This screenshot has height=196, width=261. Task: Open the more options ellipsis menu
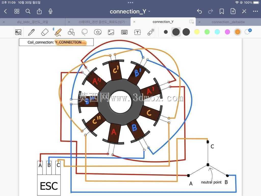click(255, 11)
